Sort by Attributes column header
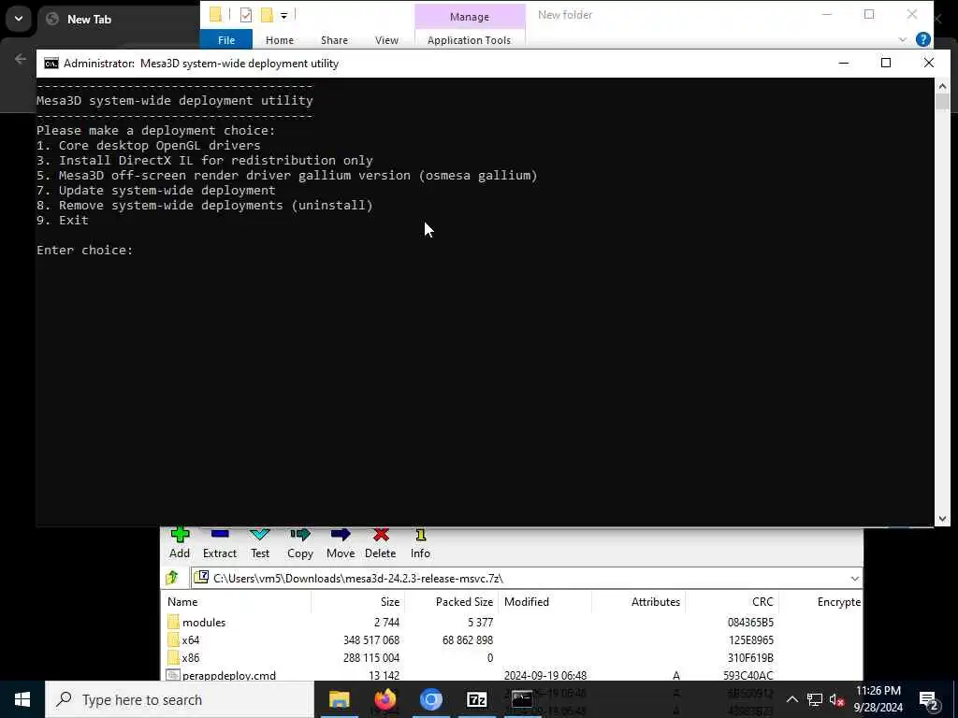Image resolution: width=958 pixels, height=718 pixels. click(638, 601)
